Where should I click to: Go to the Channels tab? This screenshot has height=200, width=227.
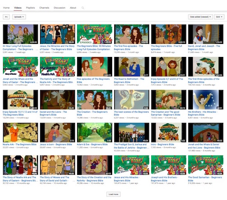pyautogui.click(x=44, y=8)
